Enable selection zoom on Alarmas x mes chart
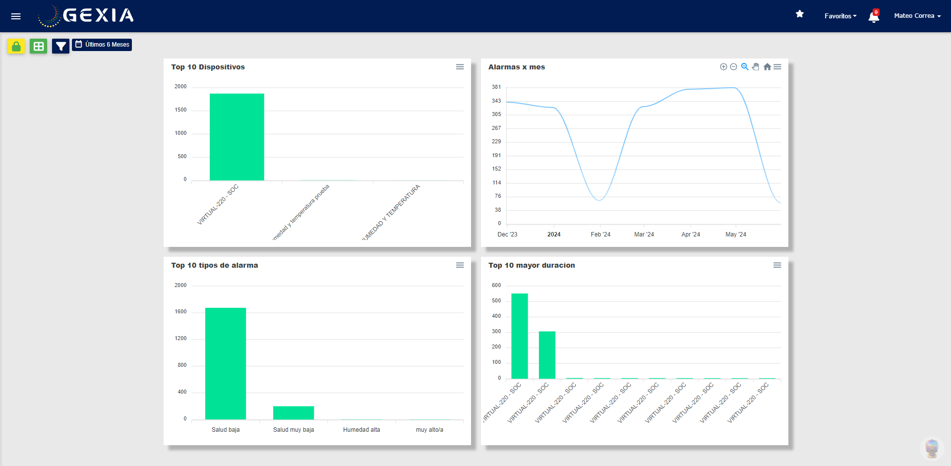 coord(744,66)
